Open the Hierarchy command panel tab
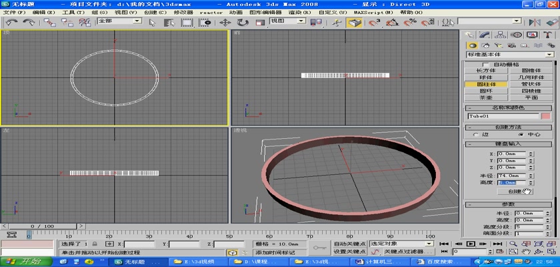 [x=501, y=35]
